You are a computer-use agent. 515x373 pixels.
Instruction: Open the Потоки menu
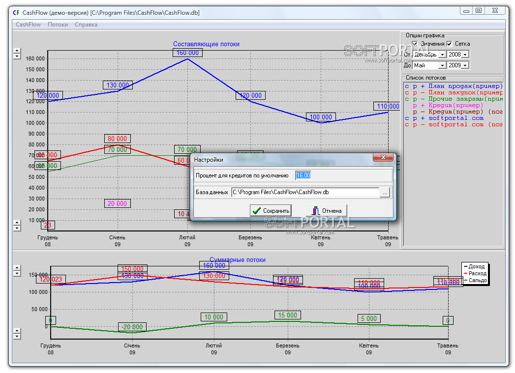tap(58, 25)
